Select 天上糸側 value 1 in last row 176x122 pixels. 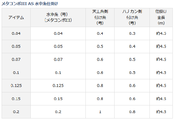pyautogui.click(x=100, y=112)
